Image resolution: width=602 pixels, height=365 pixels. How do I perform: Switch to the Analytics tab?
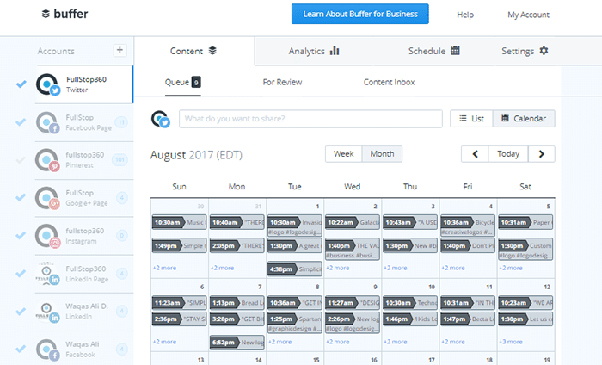[313, 51]
